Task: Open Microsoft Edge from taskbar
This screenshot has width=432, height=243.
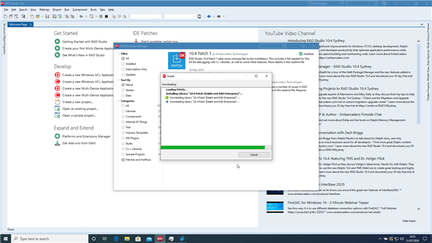Action: (x=116, y=238)
